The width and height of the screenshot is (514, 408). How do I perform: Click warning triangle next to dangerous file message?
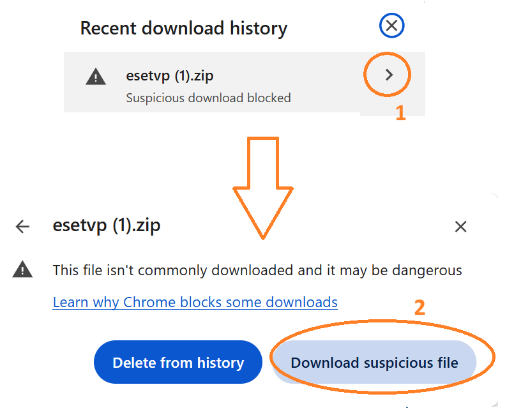(x=22, y=271)
